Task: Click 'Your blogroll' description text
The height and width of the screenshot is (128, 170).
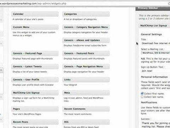Action: click(x=70, y=85)
